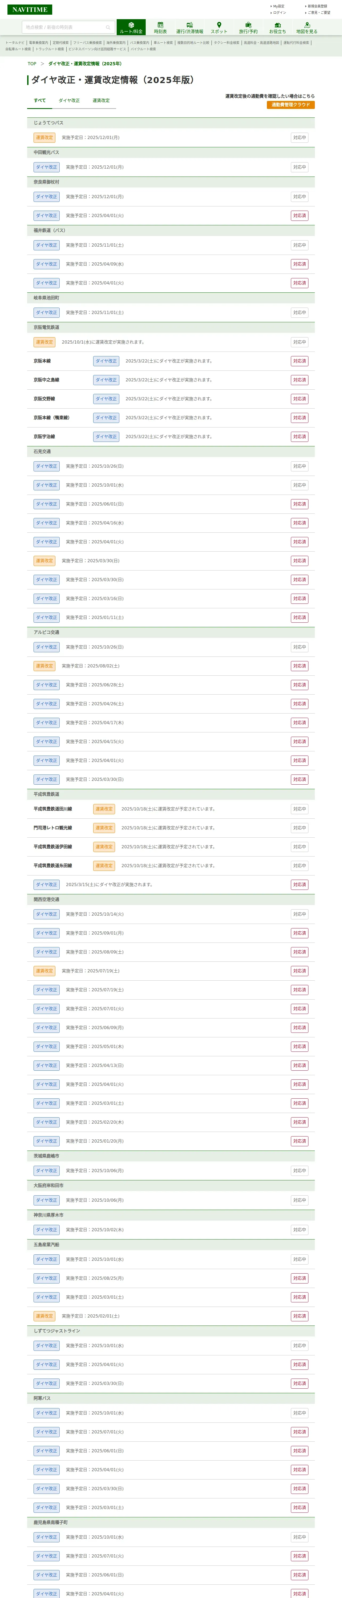The image size is (342, 1598).
Task: Click the TOP breadcrumb link
Action: point(32,64)
